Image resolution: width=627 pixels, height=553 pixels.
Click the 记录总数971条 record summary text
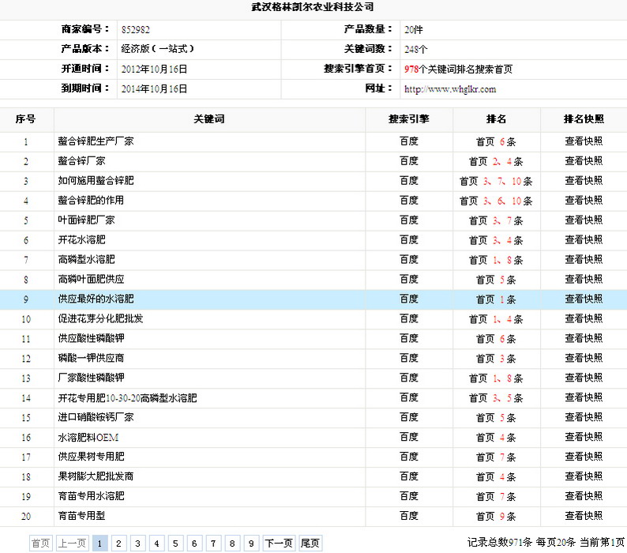tap(500, 543)
